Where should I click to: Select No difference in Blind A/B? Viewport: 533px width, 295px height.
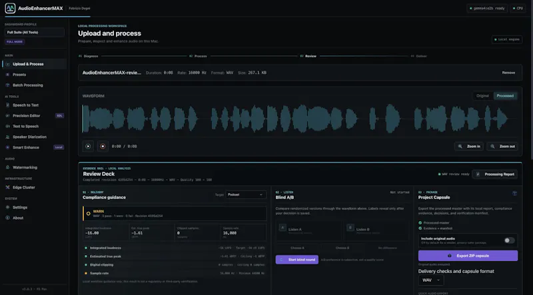click(387, 248)
